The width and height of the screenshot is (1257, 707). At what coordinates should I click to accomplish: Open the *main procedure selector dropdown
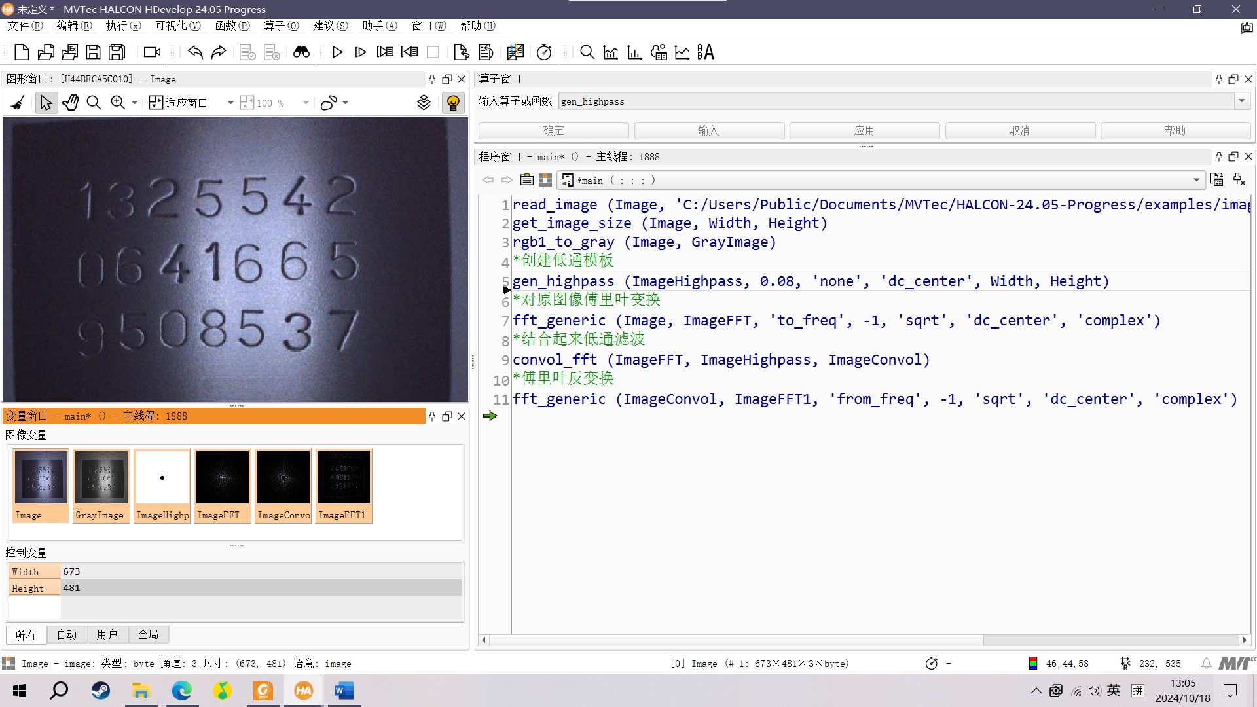(881, 180)
